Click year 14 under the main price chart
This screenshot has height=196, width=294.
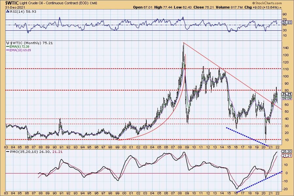tap(222, 147)
